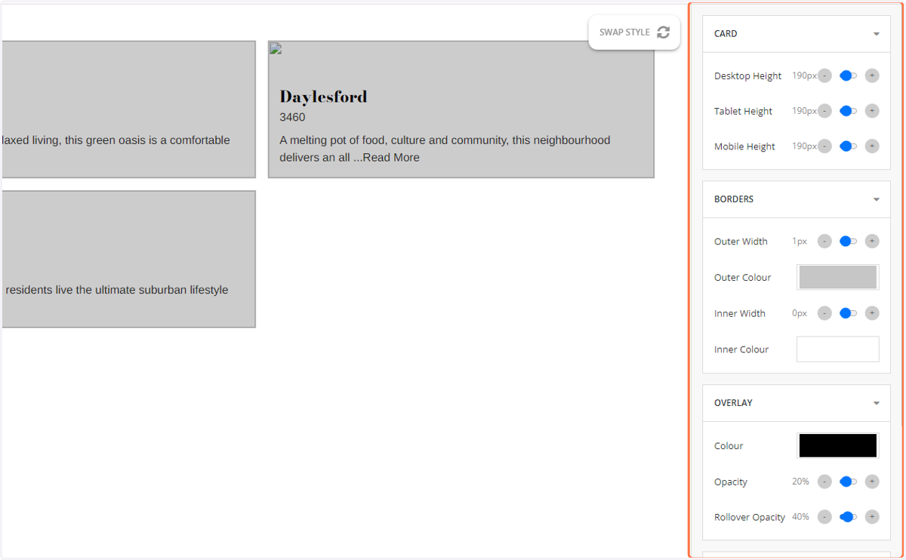Collapse the CARD section arrow

coord(877,34)
